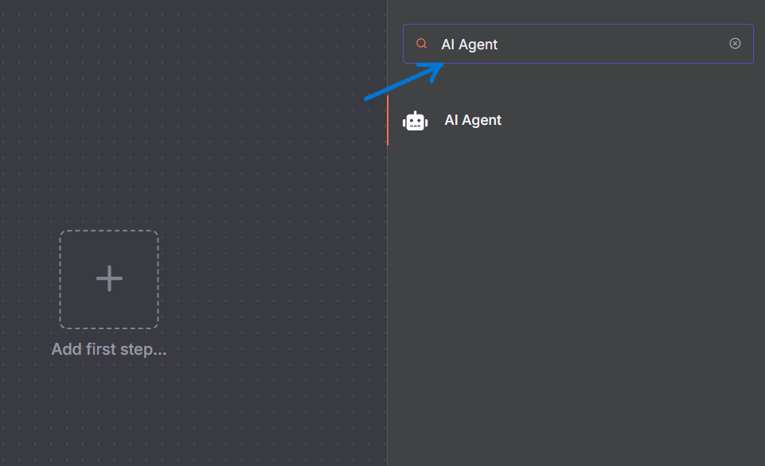
Task: Hit the plus sign inside the dashed box
Action: pyautogui.click(x=109, y=279)
